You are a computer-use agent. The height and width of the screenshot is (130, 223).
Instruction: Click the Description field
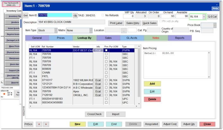(x=71, y=22)
